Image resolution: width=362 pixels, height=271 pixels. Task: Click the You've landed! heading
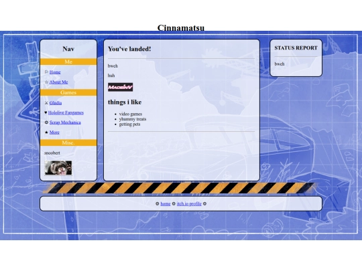pyautogui.click(x=129, y=49)
